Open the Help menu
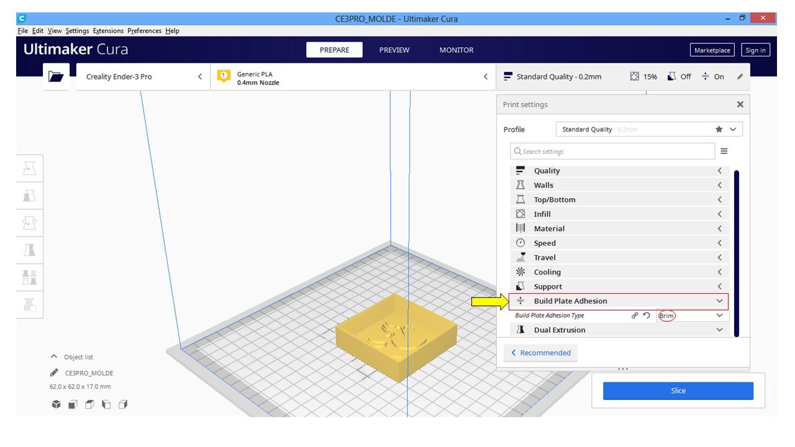795x447 pixels. pyautogui.click(x=172, y=30)
